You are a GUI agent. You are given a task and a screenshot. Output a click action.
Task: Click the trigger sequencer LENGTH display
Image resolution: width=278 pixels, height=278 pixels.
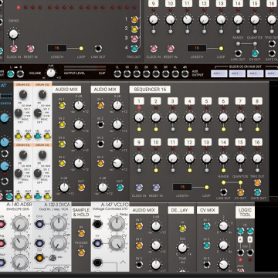(x=57, y=48)
